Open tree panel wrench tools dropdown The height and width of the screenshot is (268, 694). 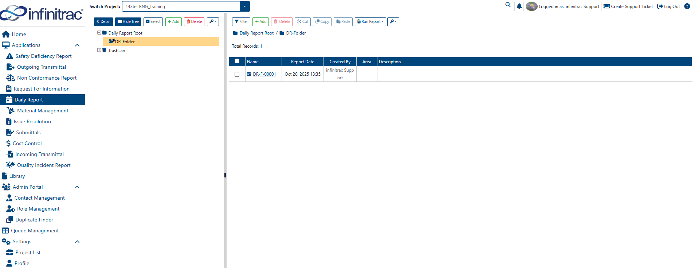click(213, 22)
